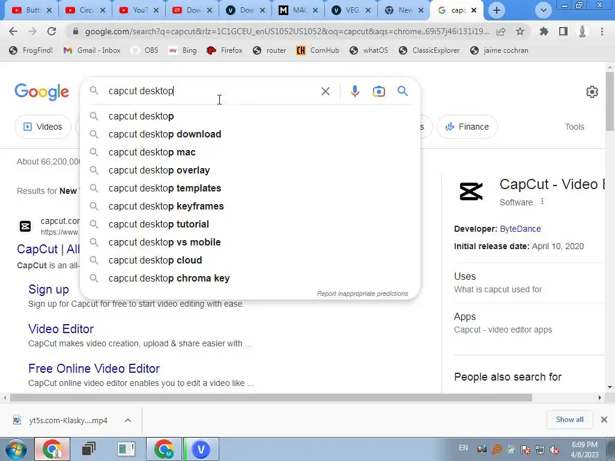Go to Google homepage via logo

tap(42, 92)
